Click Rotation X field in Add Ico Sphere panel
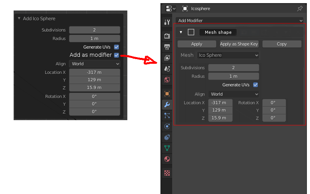This screenshot has height=194, width=310. pyautogui.click(x=95, y=96)
